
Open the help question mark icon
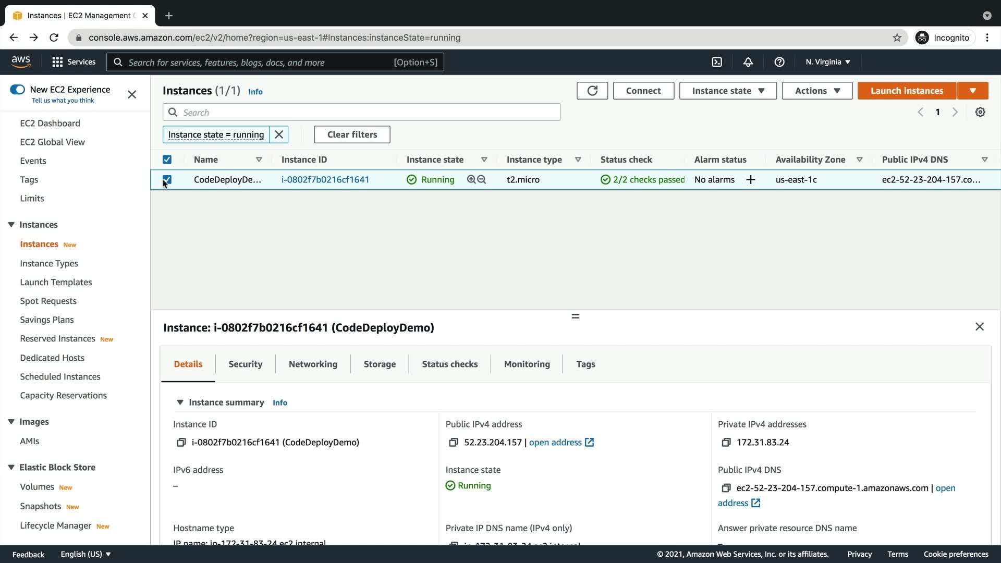pyautogui.click(x=779, y=62)
